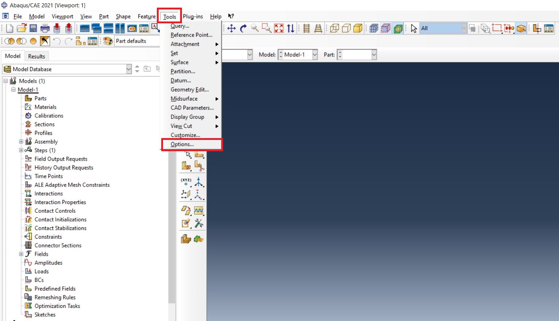Click the Print icon in toolbar

45,28
